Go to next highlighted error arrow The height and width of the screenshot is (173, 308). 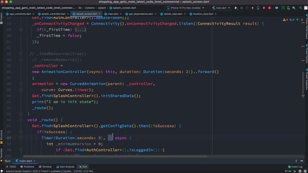tap(302, 20)
